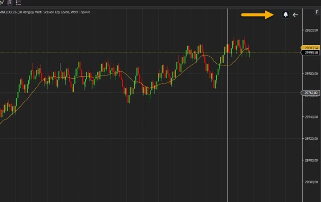The width and height of the screenshot is (321, 202).
Task: Click the 29700,00 axis label
Action: (x=311, y=160)
